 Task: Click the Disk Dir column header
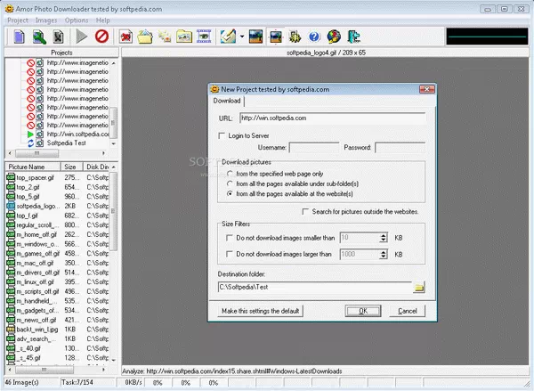pyautogui.click(x=97, y=167)
